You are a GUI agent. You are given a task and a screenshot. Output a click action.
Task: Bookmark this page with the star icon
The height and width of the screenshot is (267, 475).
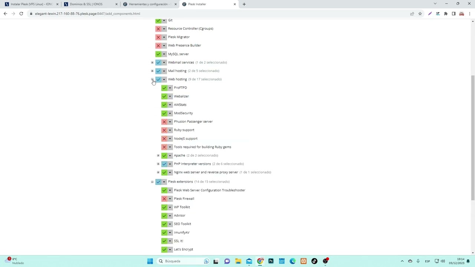[x=420, y=14]
